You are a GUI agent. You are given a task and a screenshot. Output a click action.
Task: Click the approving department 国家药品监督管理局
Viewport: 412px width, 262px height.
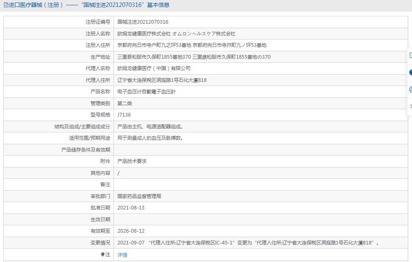tap(139, 196)
